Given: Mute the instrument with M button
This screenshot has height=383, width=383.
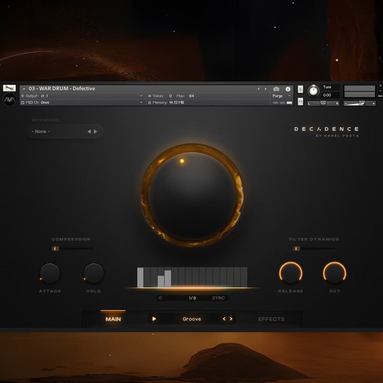Looking at the screenshot, I should (x=301, y=101).
